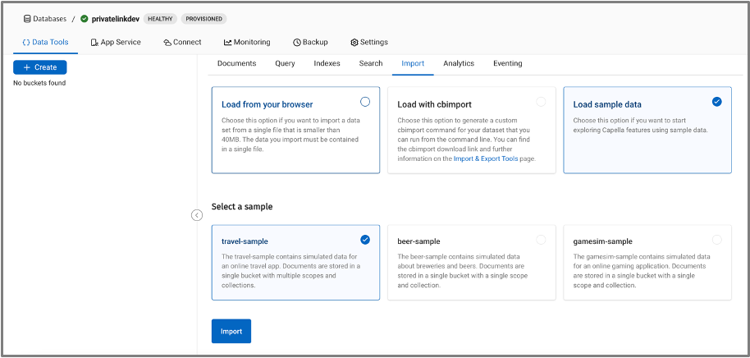The image size is (750, 358).
Task: Open the Eventing tab
Action: coord(507,63)
